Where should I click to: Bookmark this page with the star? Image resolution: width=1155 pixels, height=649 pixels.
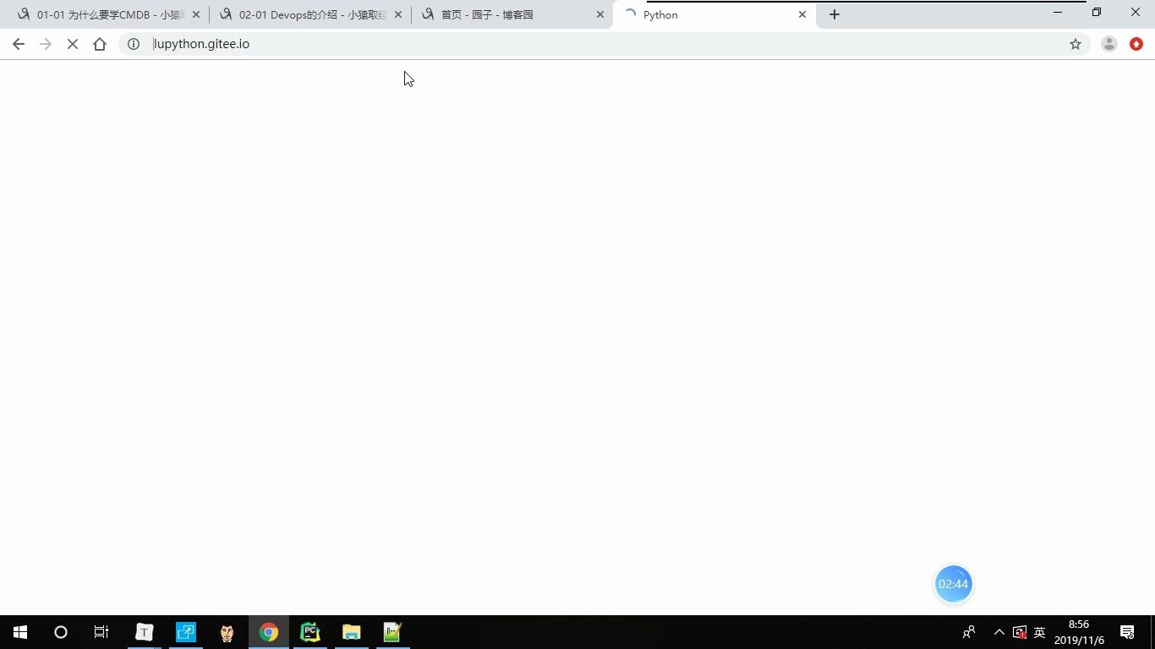click(1076, 44)
